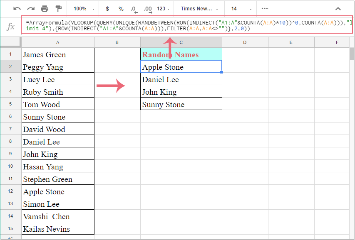
Task: Open the 123 number format menu
Action: click(x=162, y=8)
